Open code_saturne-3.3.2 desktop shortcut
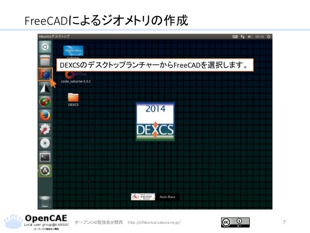This screenshot has height=233, width=310. point(76,77)
